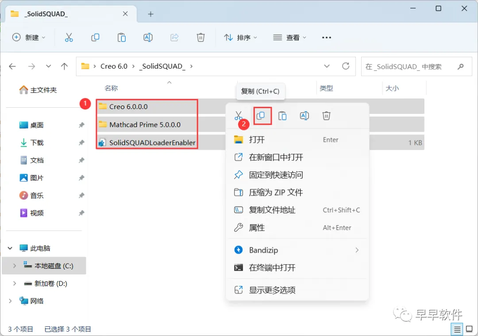The height and width of the screenshot is (336, 478).
Task: Close the _SolidSQUAD_ tab
Action: coord(125,14)
